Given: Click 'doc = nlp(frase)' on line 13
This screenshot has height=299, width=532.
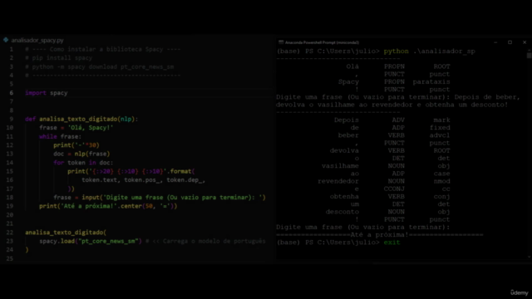Looking at the screenshot, I should point(81,154).
